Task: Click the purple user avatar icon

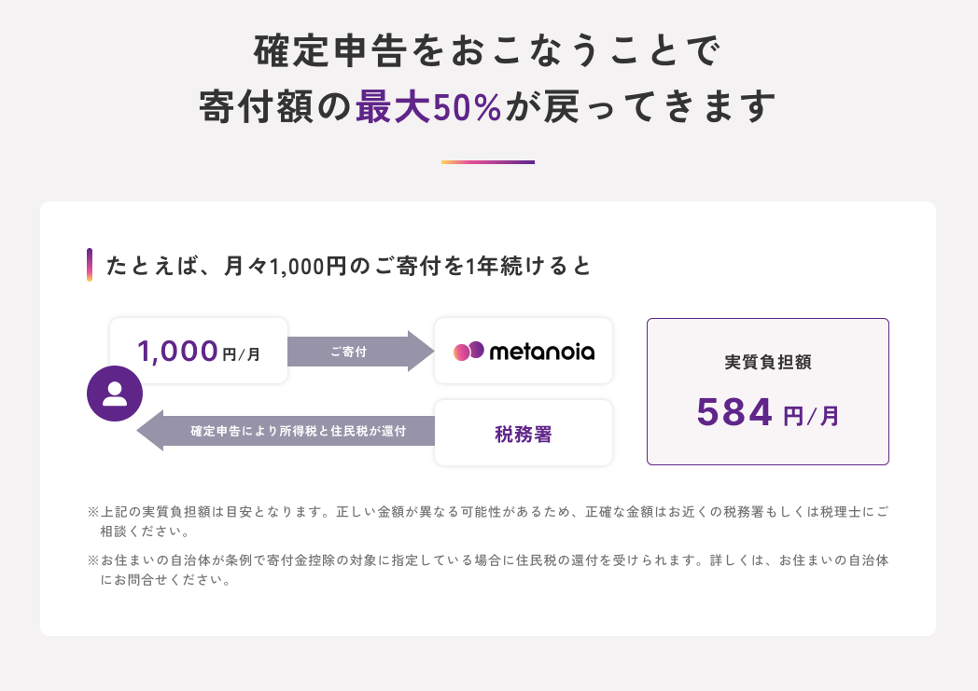Action: click(x=115, y=394)
